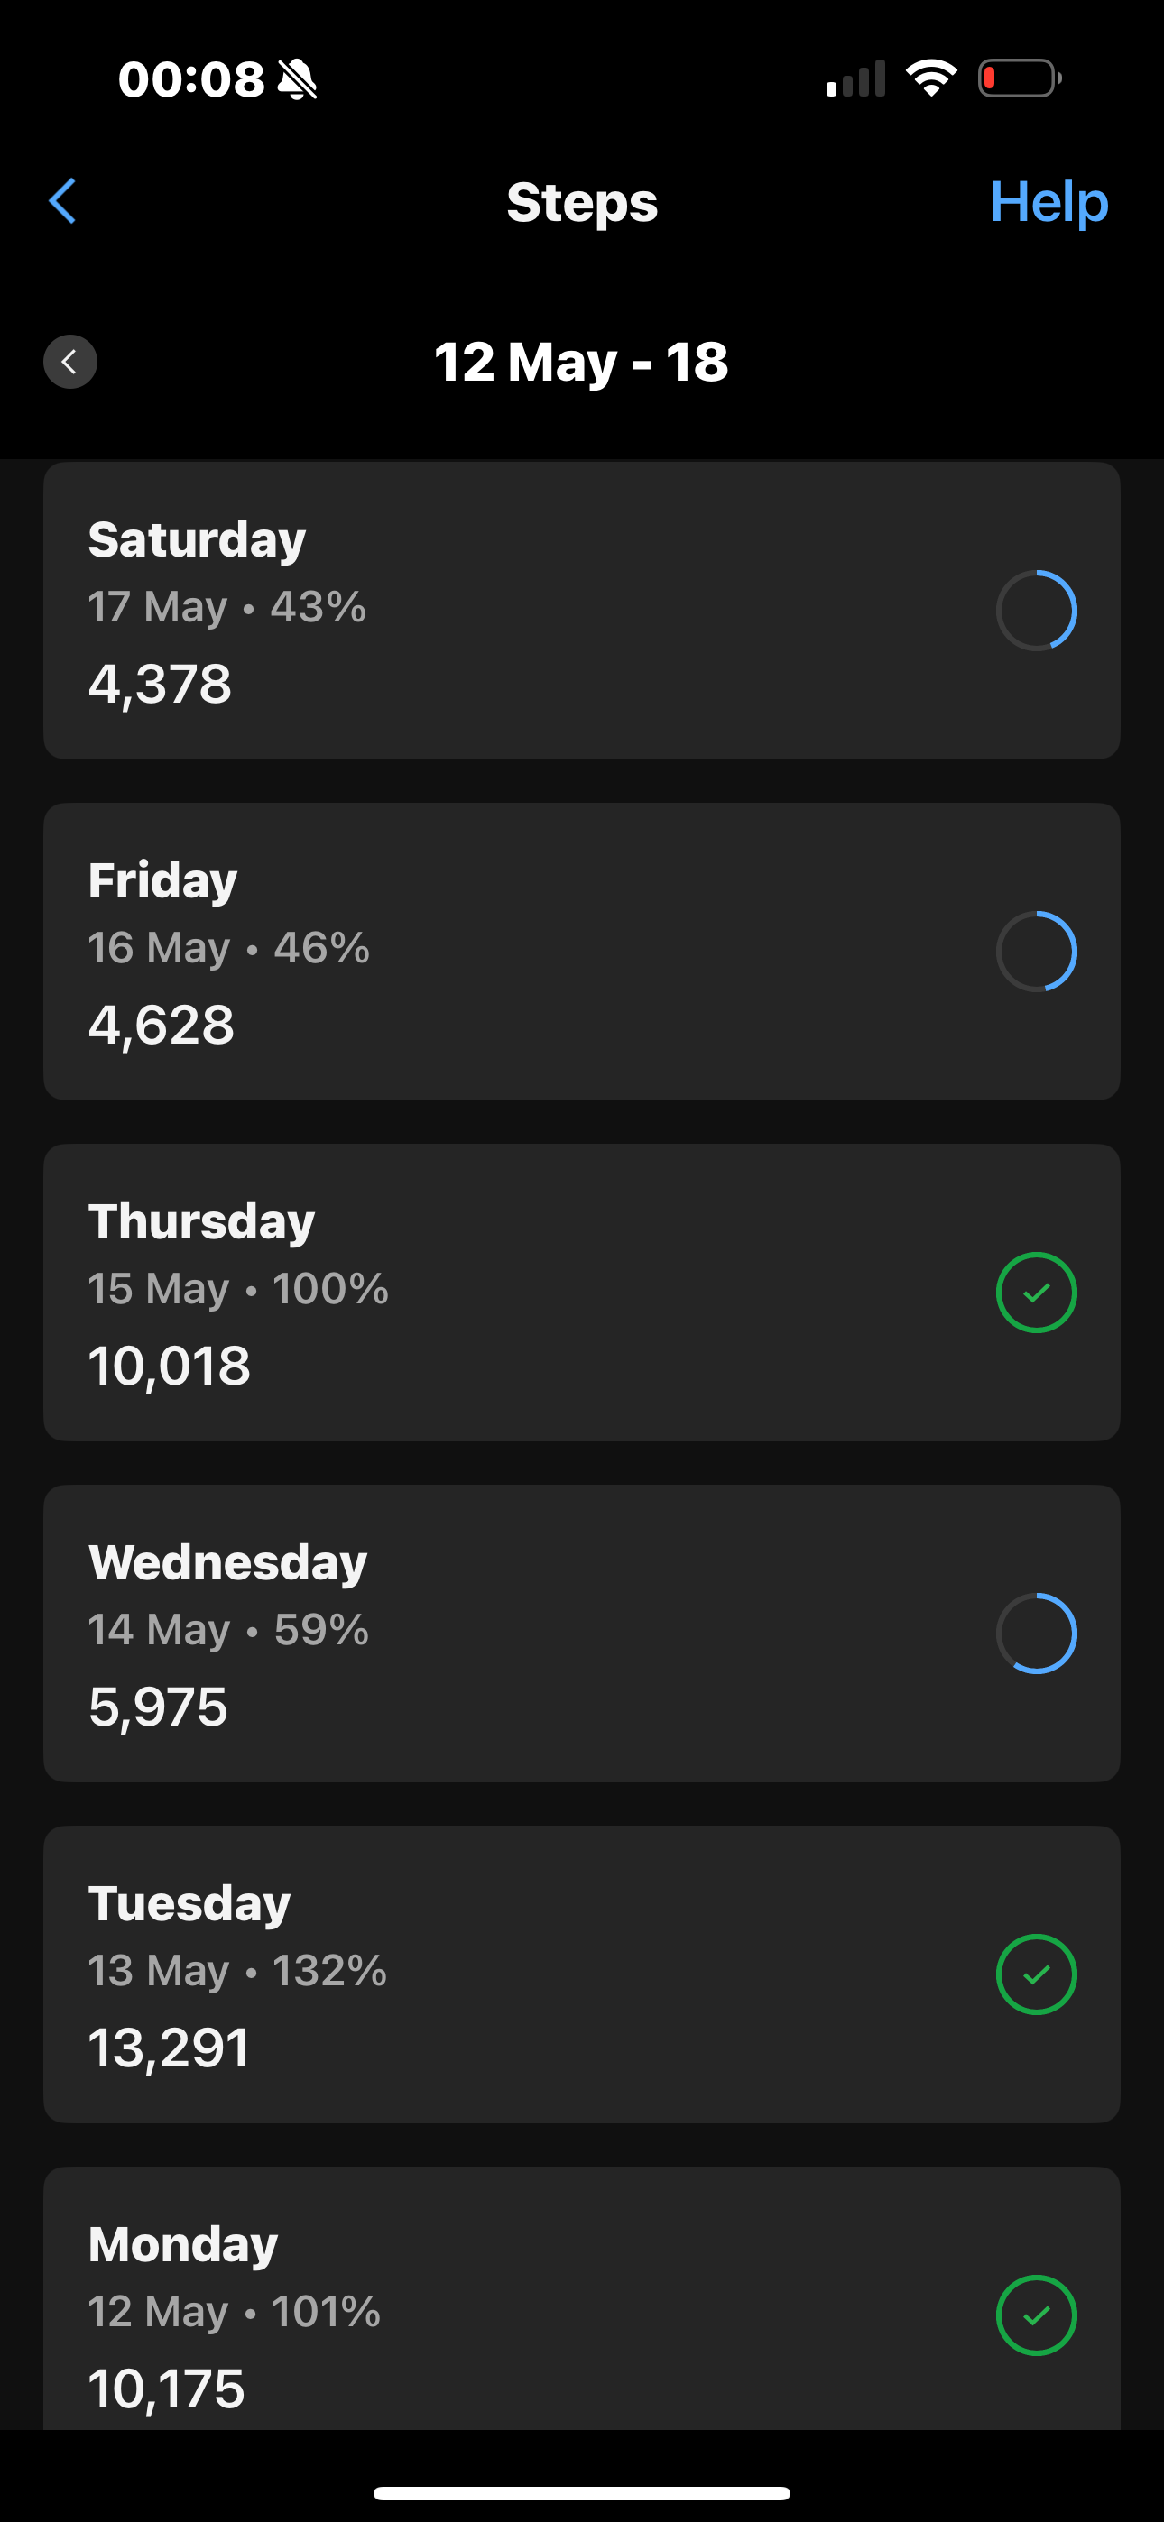Open the Friday 16 May card

point(582,952)
